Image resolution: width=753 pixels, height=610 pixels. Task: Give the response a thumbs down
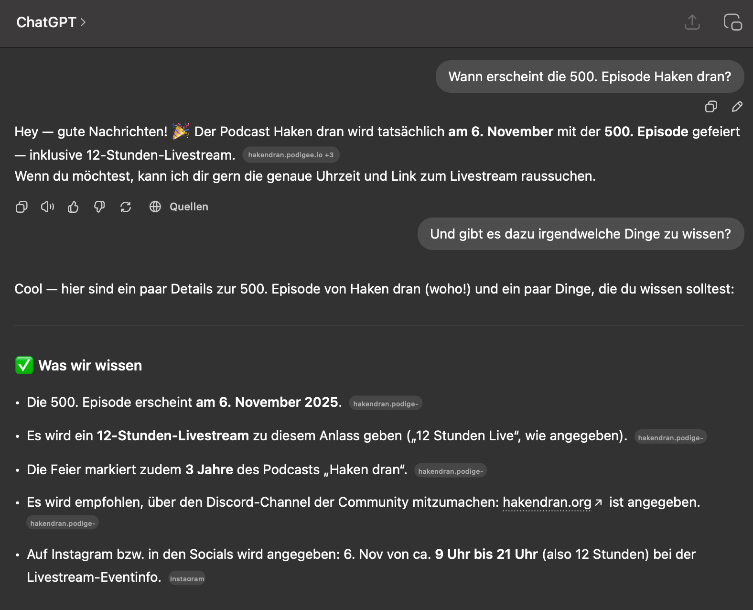pos(99,207)
